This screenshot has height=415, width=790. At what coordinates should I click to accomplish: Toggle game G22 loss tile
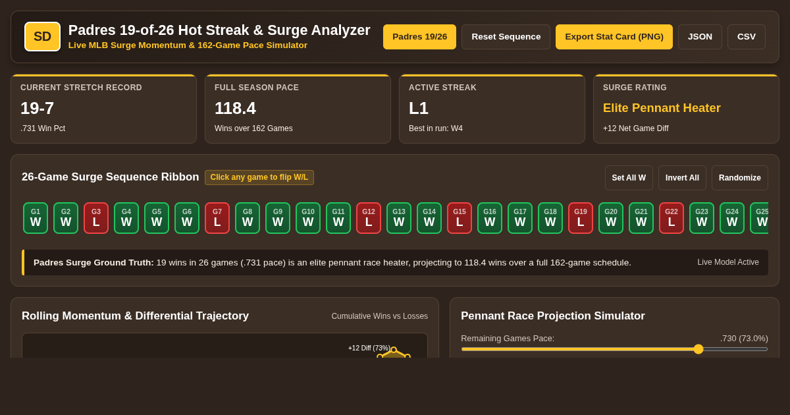[671, 218]
